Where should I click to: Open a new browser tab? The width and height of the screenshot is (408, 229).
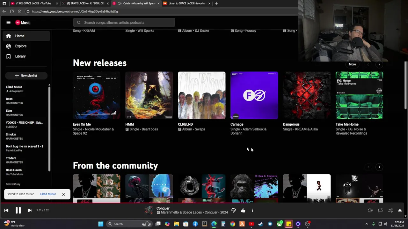[x=216, y=3]
